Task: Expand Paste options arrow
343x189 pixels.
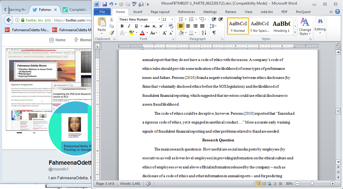Action: pos(102,33)
